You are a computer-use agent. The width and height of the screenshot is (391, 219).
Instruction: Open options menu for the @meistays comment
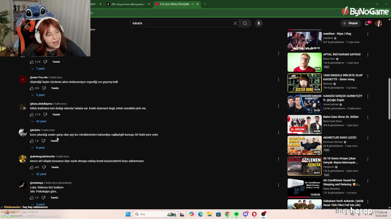(x=278, y=185)
